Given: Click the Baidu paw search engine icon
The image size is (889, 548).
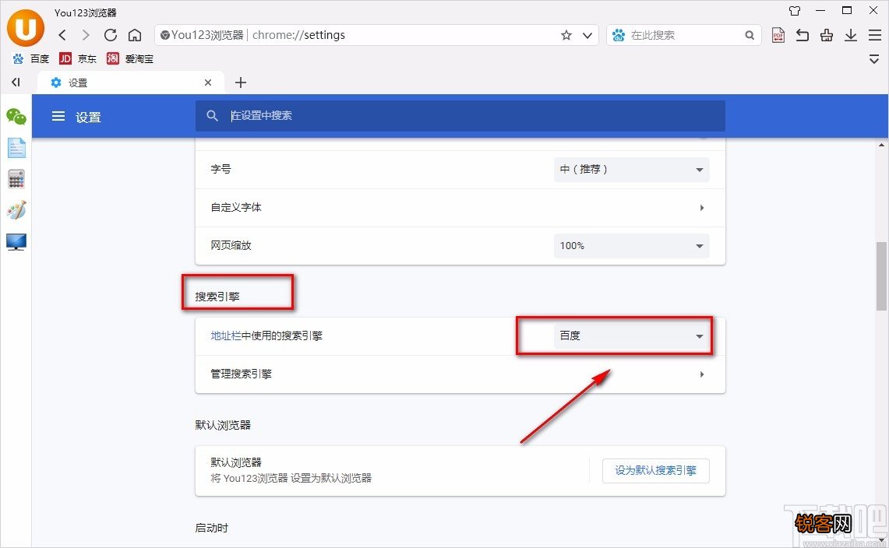Looking at the screenshot, I should (619, 35).
